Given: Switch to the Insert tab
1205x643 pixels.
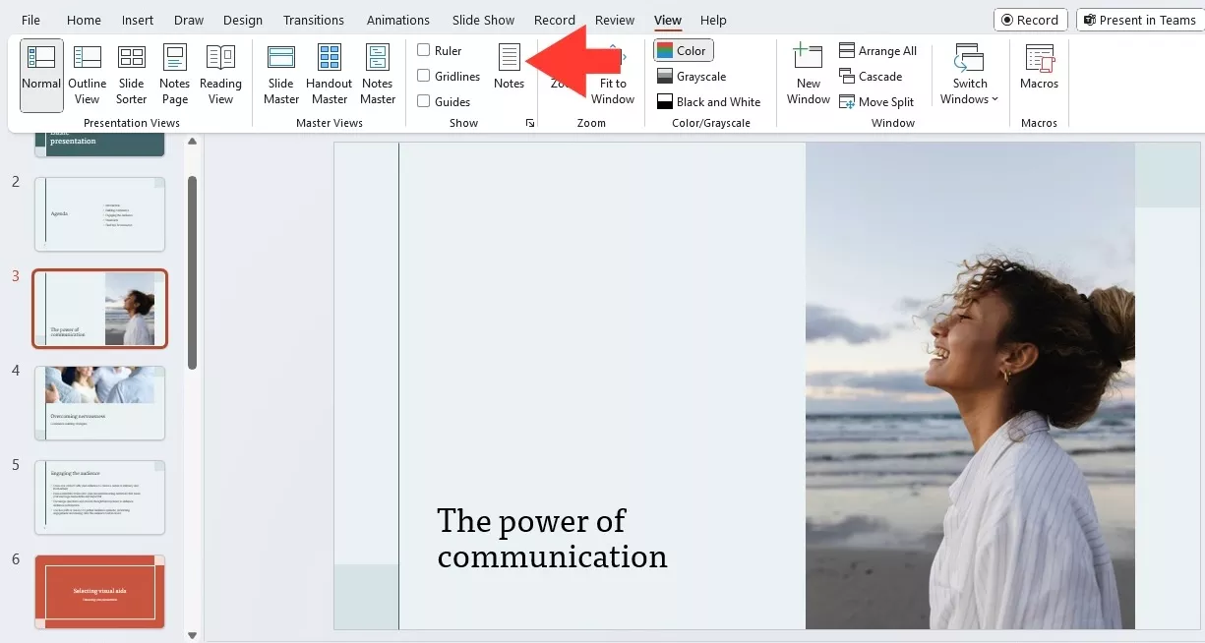Looking at the screenshot, I should click(x=138, y=20).
